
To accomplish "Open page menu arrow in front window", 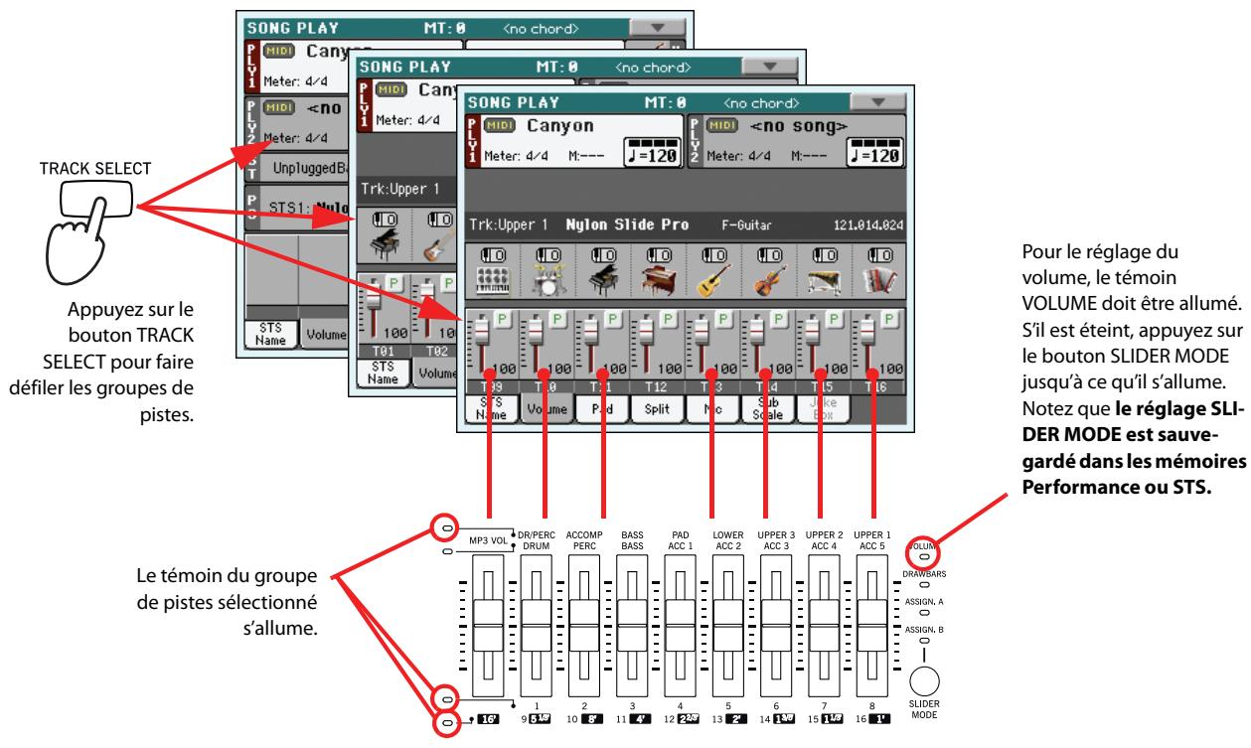I will [877, 102].
